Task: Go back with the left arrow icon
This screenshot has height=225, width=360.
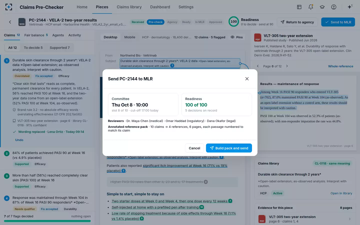Action: coord(10,22)
